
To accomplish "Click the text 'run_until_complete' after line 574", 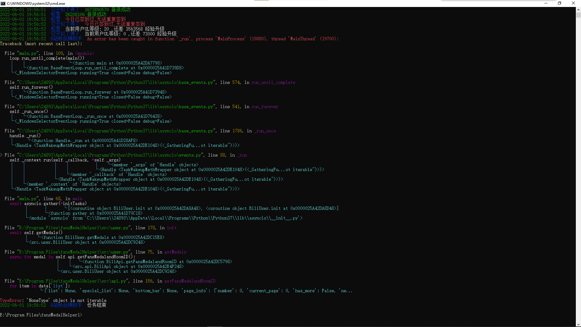I will click(273, 82).
